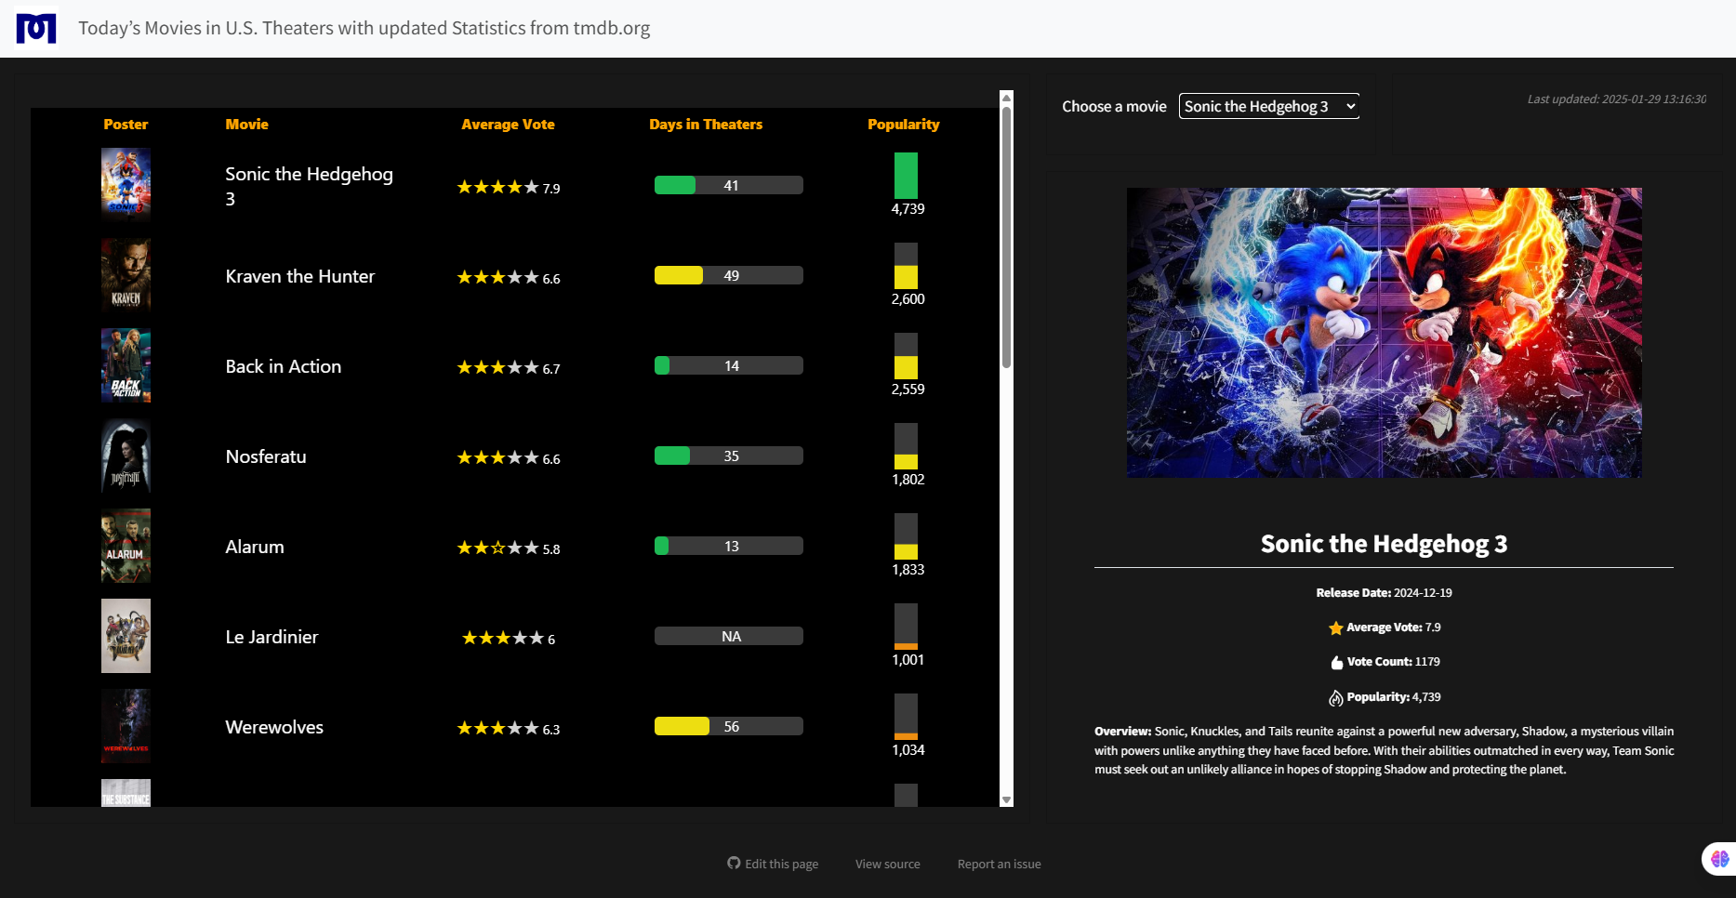The height and width of the screenshot is (898, 1736).
Task: Click the Sonic and Shadow backdrop image
Action: (1384, 333)
